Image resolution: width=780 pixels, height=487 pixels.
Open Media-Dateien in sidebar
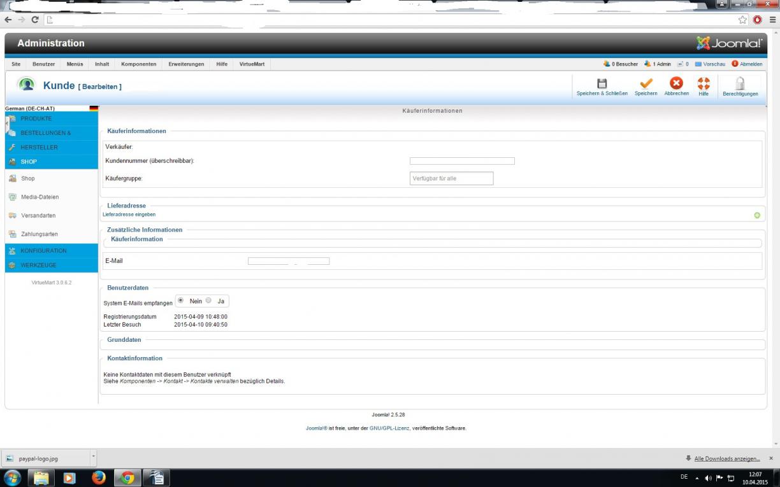click(40, 197)
